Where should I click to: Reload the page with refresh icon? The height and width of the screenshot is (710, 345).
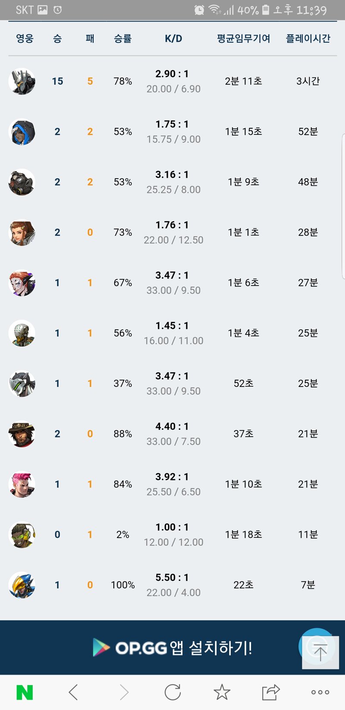point(172,692)
